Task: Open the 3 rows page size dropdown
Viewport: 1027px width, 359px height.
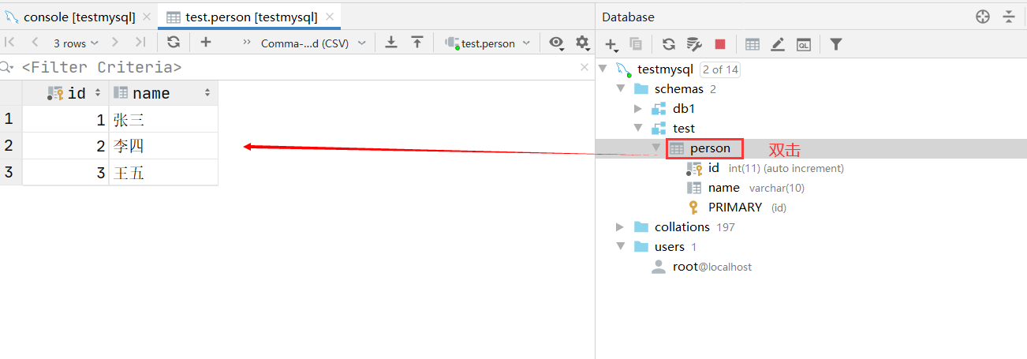Action: pos(76,43)
